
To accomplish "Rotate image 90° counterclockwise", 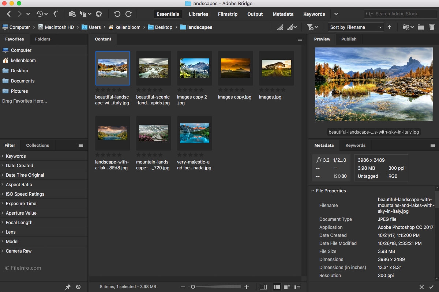I will click(x=117, y=14).
